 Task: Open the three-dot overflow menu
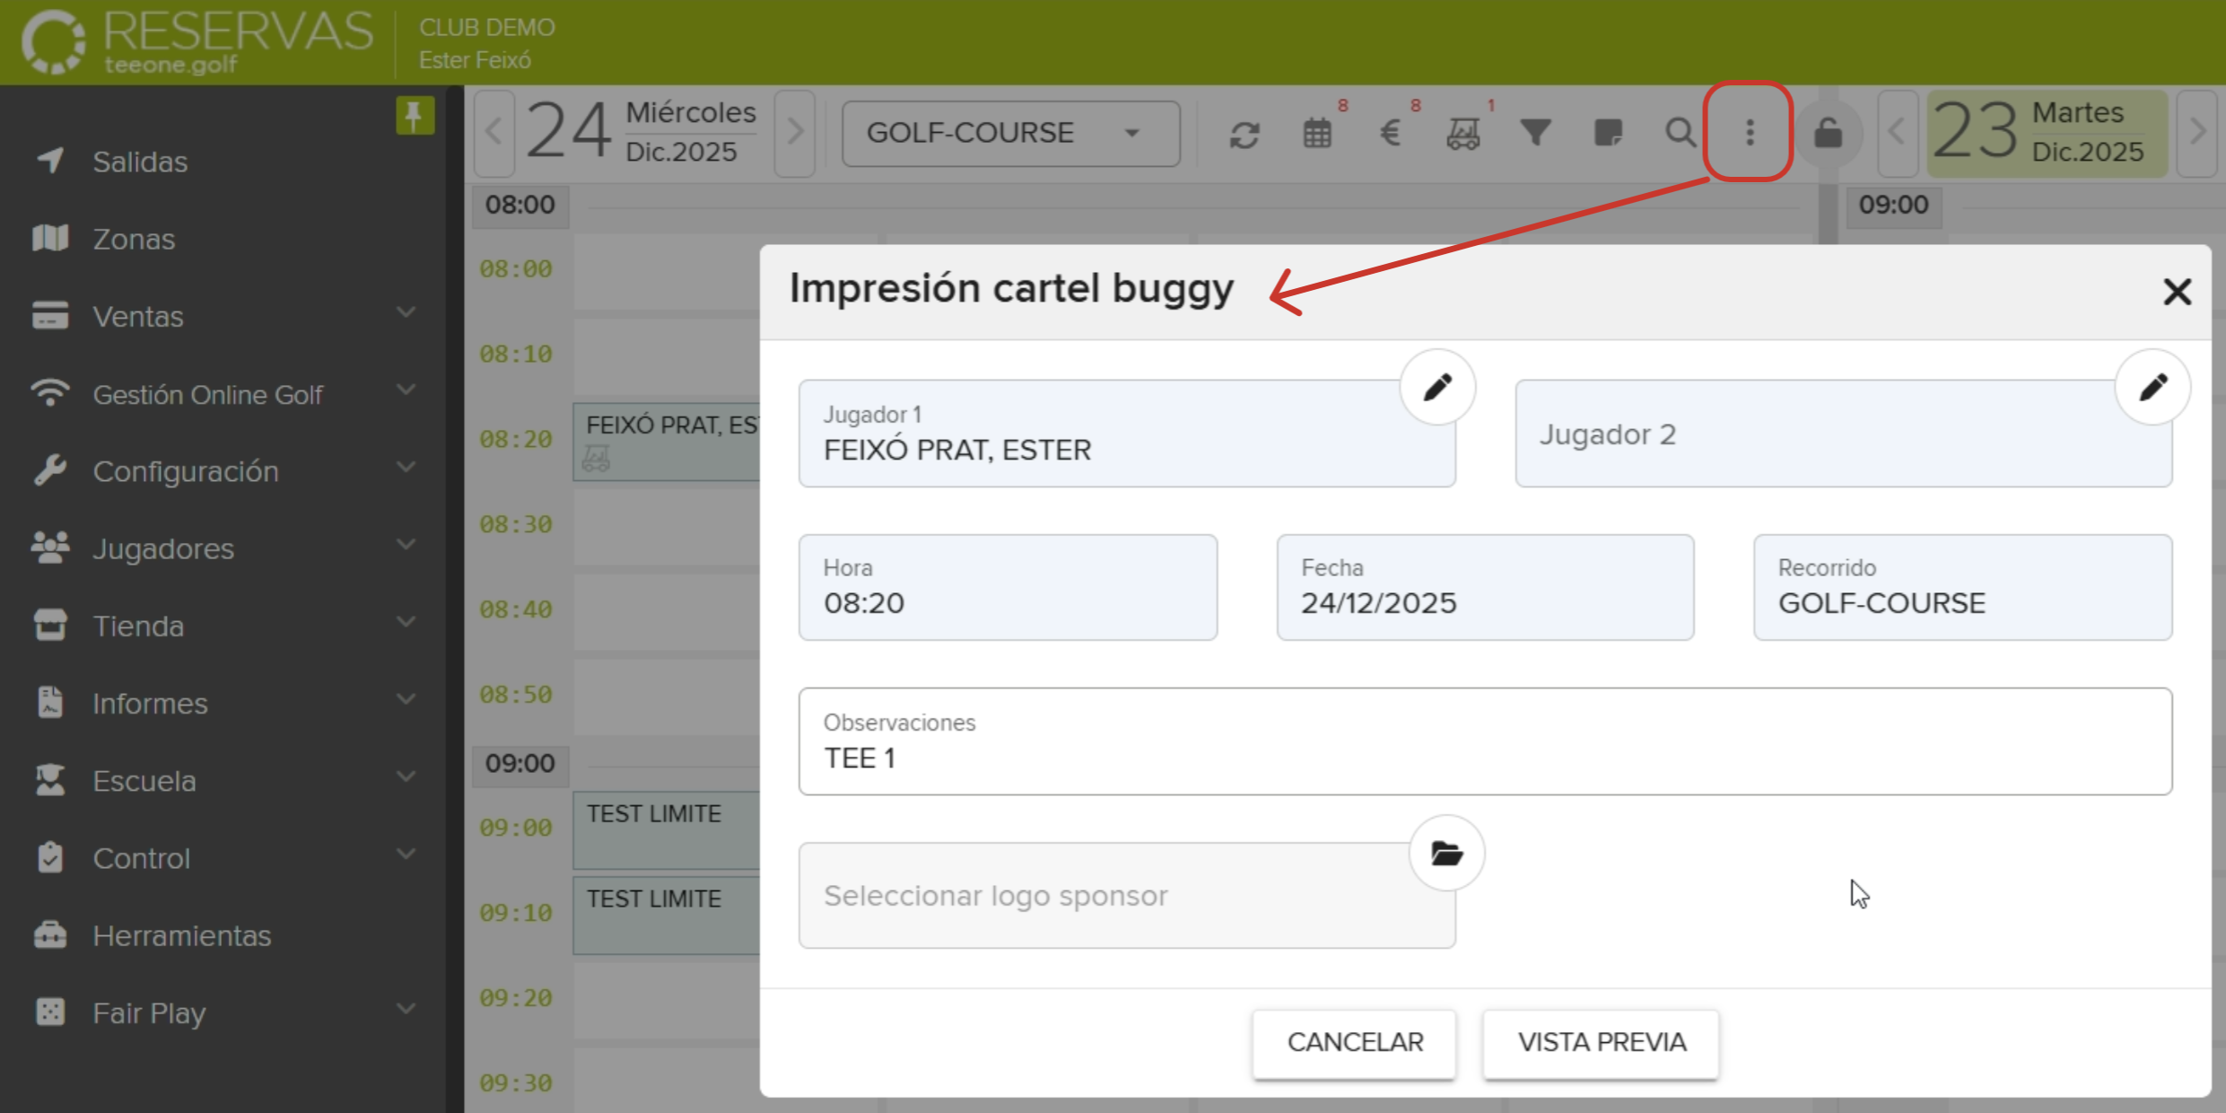[x=1748, y=133]
